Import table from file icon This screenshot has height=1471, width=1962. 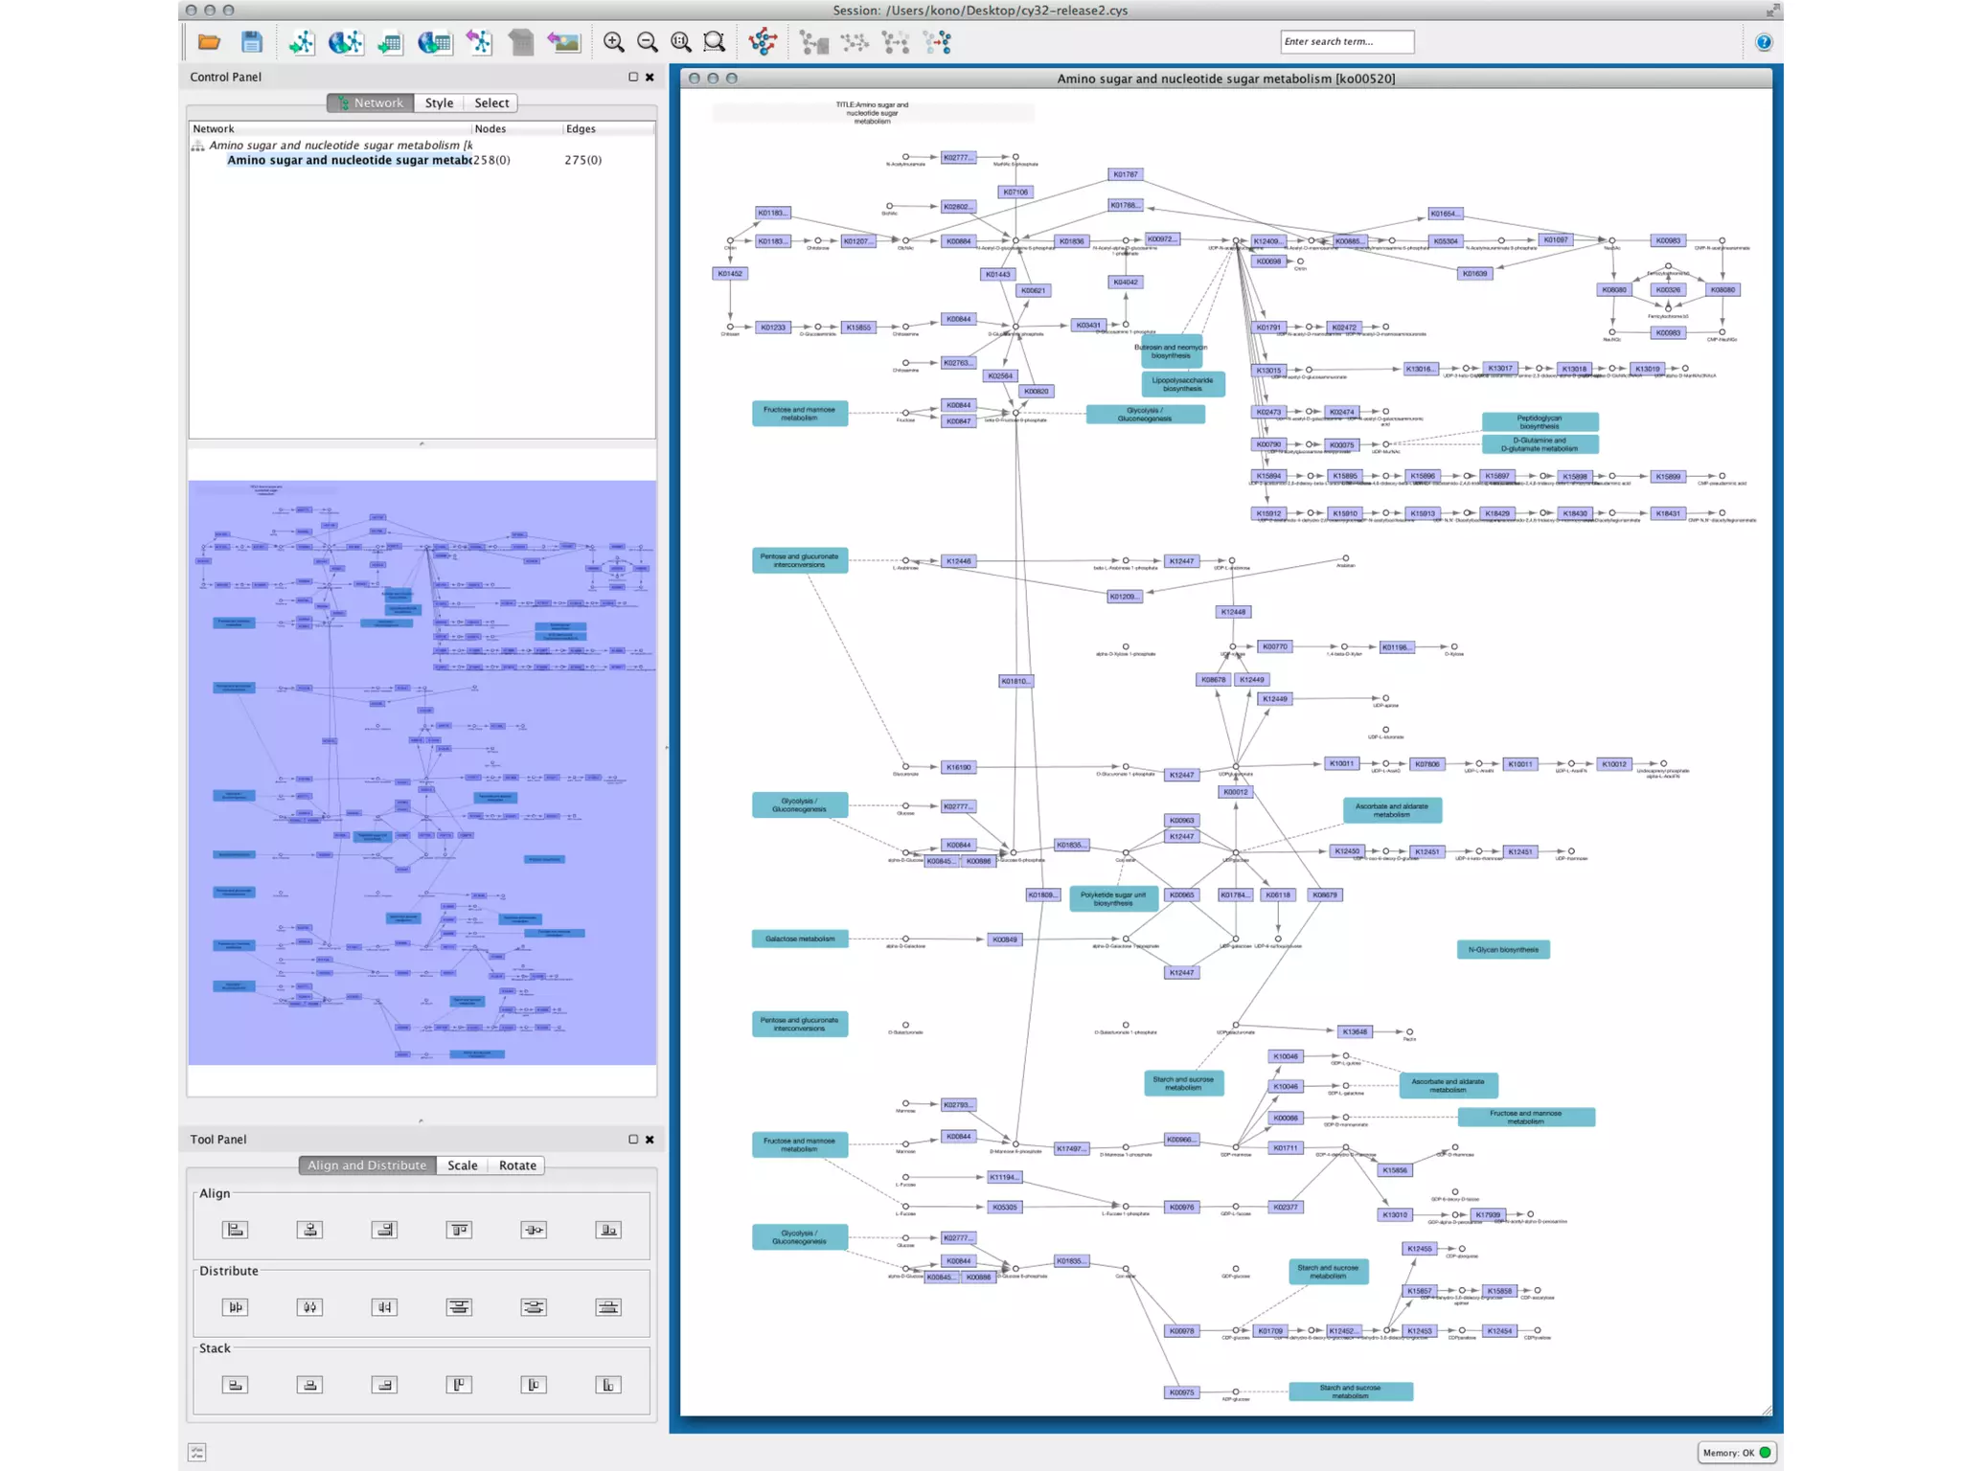[x=390, y=42]
